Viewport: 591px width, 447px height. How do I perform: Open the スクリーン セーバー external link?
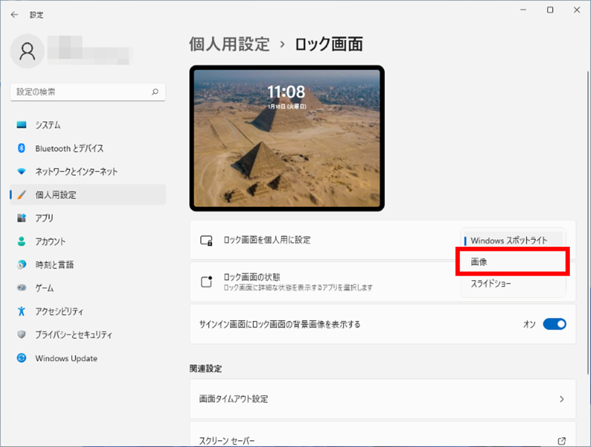(x=561, y=441)
